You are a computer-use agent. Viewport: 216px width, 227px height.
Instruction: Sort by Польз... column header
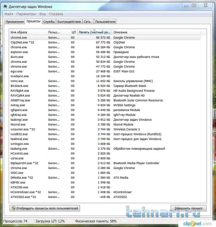[x=54, y=32]
